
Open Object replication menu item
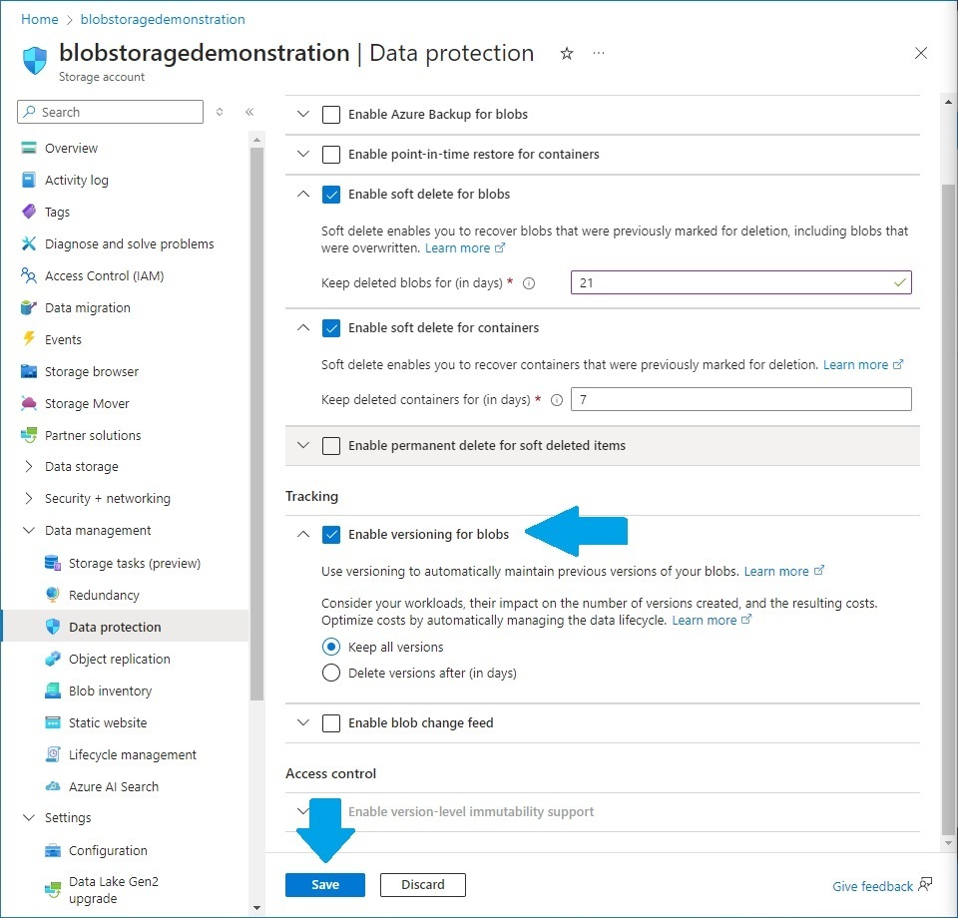tap(119, 659)
